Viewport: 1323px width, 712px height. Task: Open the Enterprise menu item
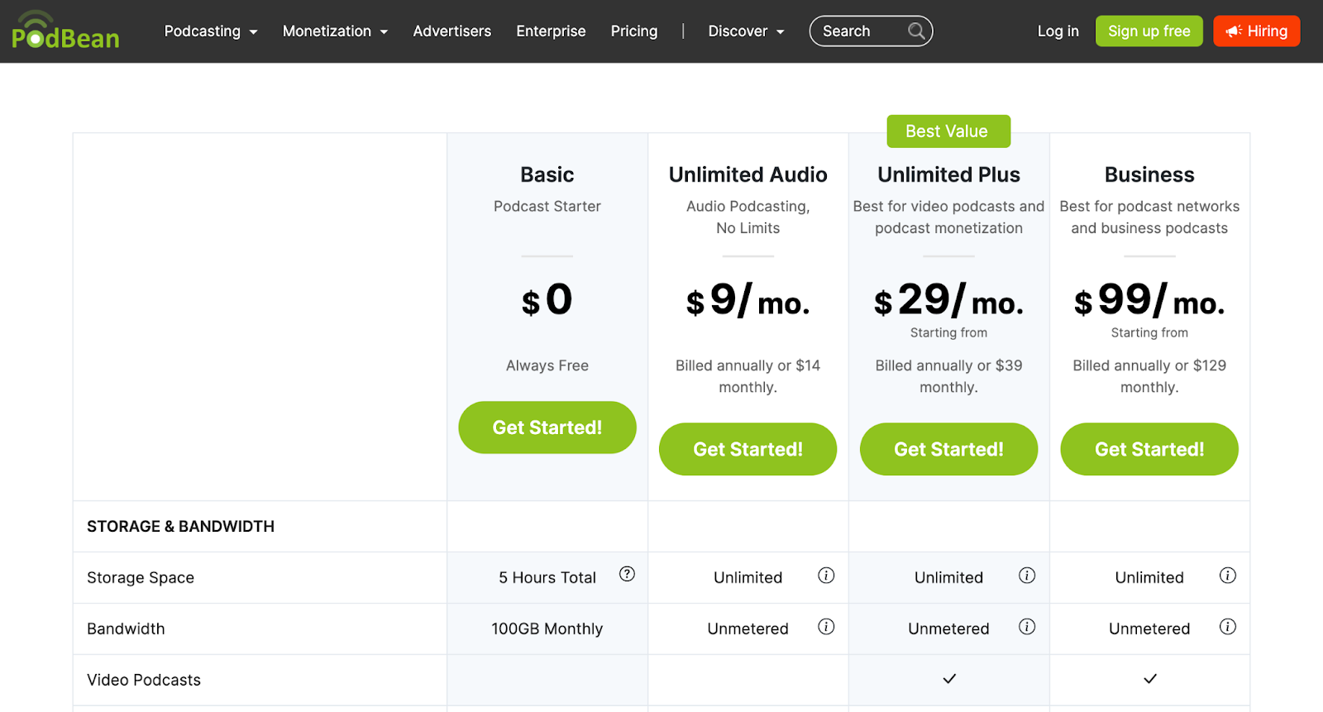click(x=551, y=31)
